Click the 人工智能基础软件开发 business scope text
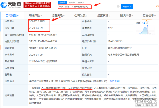 coord(54,88)
